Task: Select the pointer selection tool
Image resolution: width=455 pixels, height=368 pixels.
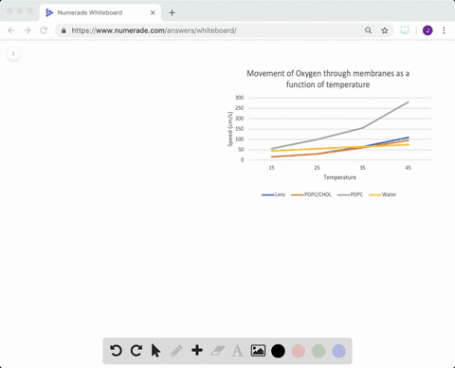Action: 155,351
